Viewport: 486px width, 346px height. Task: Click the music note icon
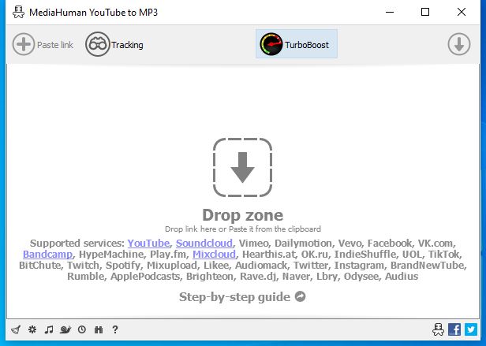tap(49, 329)
